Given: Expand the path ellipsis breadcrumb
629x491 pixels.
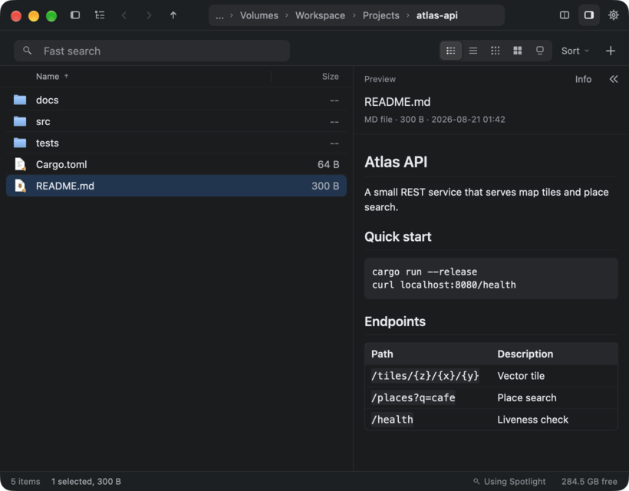Looking at the screenshot, I should [219, 15].
